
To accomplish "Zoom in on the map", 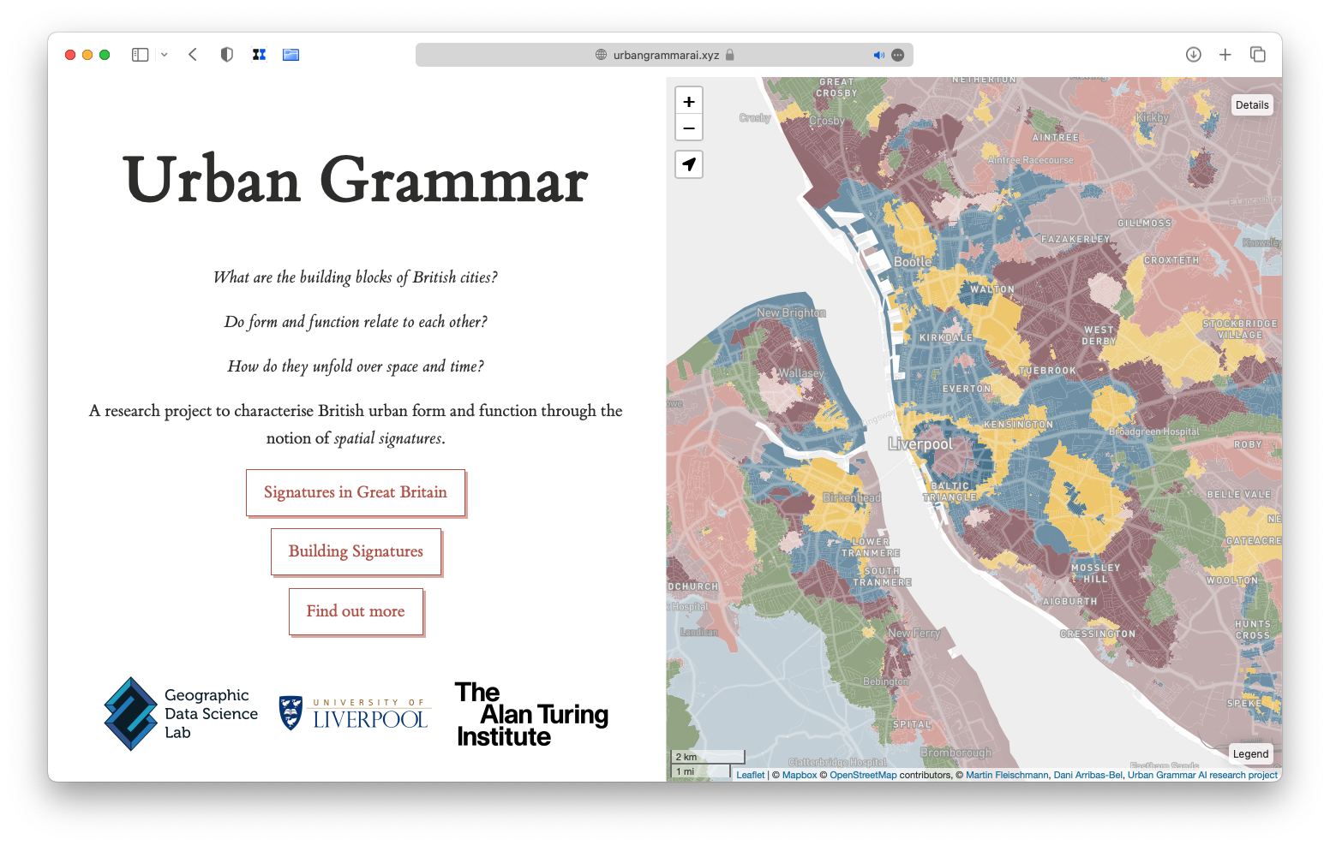I will coord(689,101).
